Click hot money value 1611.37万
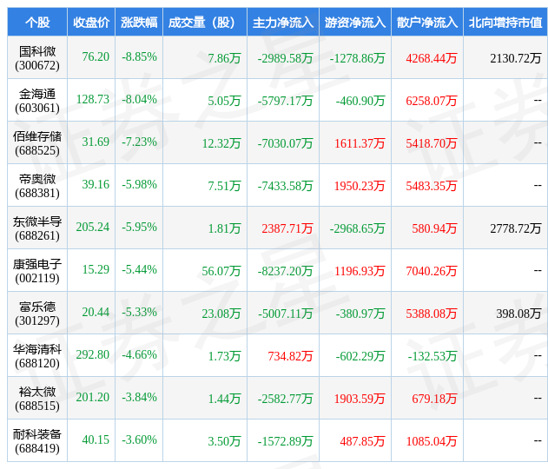548x469 pixels. (x=360, y=143)
